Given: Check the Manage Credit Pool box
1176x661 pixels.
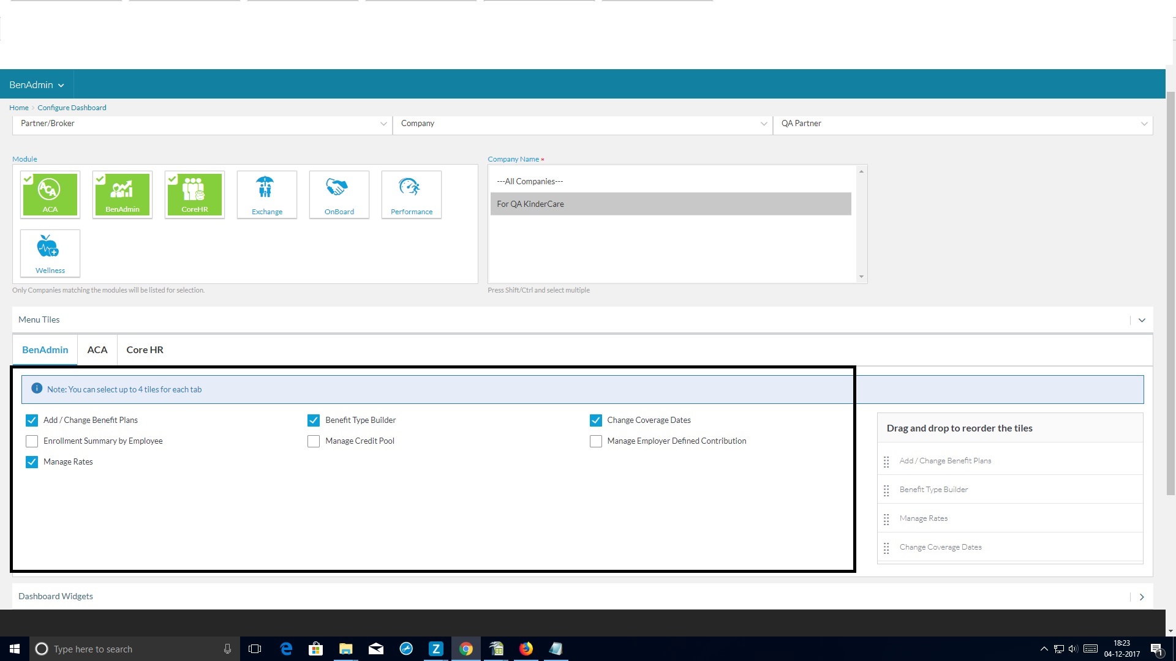Looking at the screenshot, I should (x=314, y=441).
